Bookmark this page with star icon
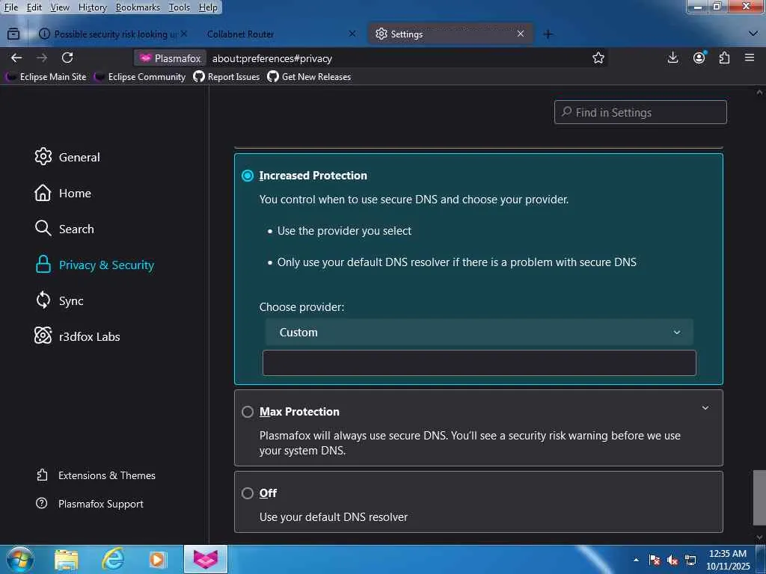 click(x=598, y=58)
